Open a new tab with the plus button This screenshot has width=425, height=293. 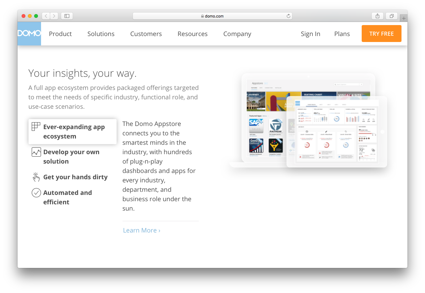[404, 18]
